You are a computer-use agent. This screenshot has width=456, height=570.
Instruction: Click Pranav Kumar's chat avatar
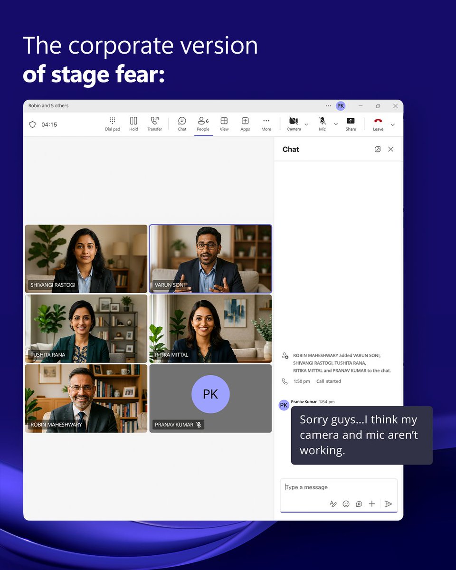click(x=284, y=405)
